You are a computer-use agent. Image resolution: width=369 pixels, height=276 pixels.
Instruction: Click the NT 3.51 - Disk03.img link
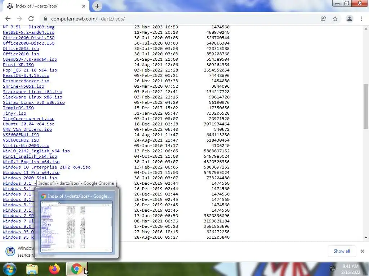pos(28,27)
